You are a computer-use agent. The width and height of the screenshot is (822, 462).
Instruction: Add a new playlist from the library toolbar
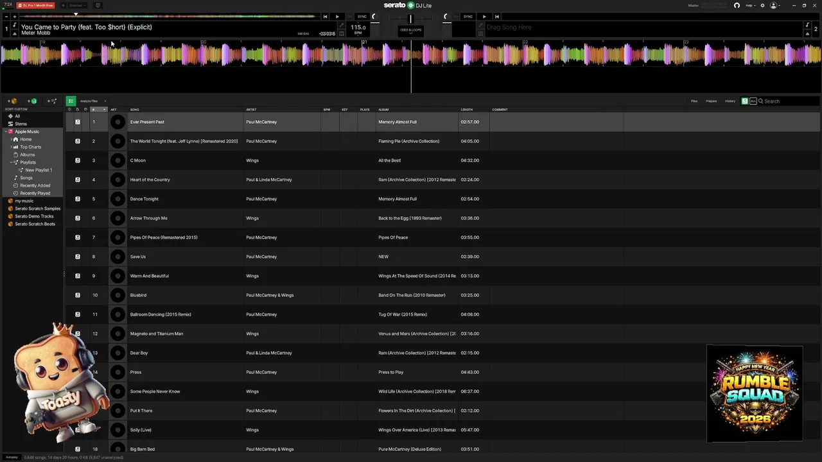click(52, 101)
